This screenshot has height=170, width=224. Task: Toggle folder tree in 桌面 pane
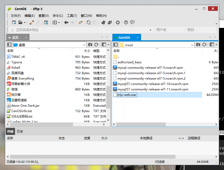(x=9, y=45)
